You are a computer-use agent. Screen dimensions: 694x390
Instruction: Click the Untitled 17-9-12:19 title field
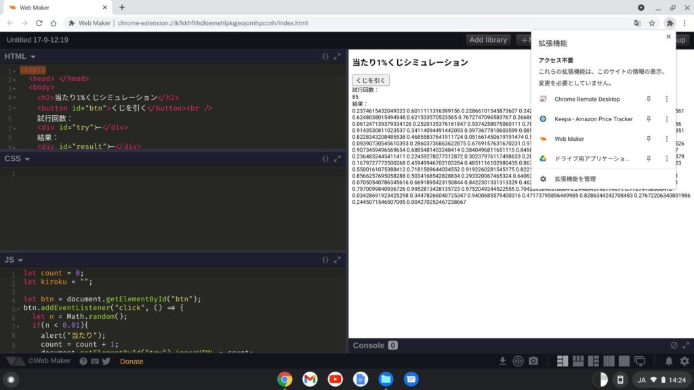(38, 40)
